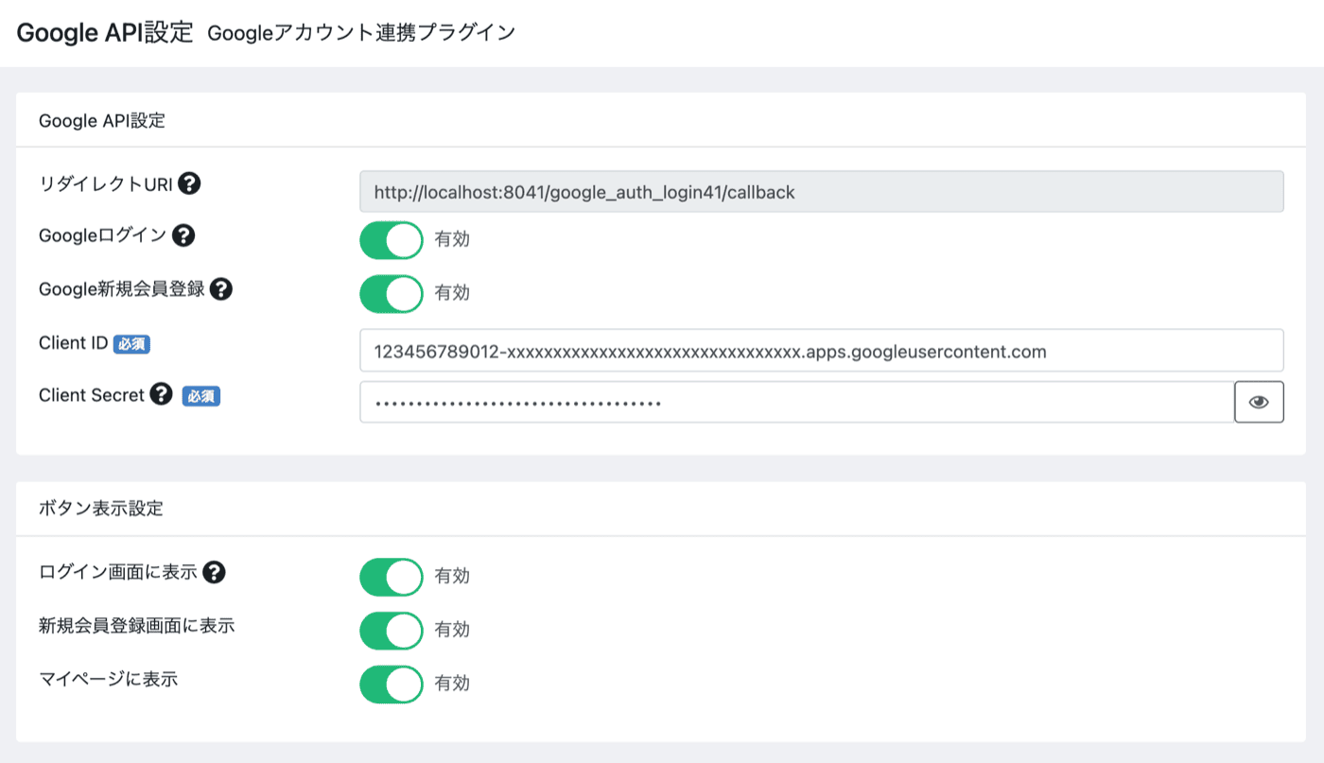Click 有効 label of ログイン画面に表示

452,576
